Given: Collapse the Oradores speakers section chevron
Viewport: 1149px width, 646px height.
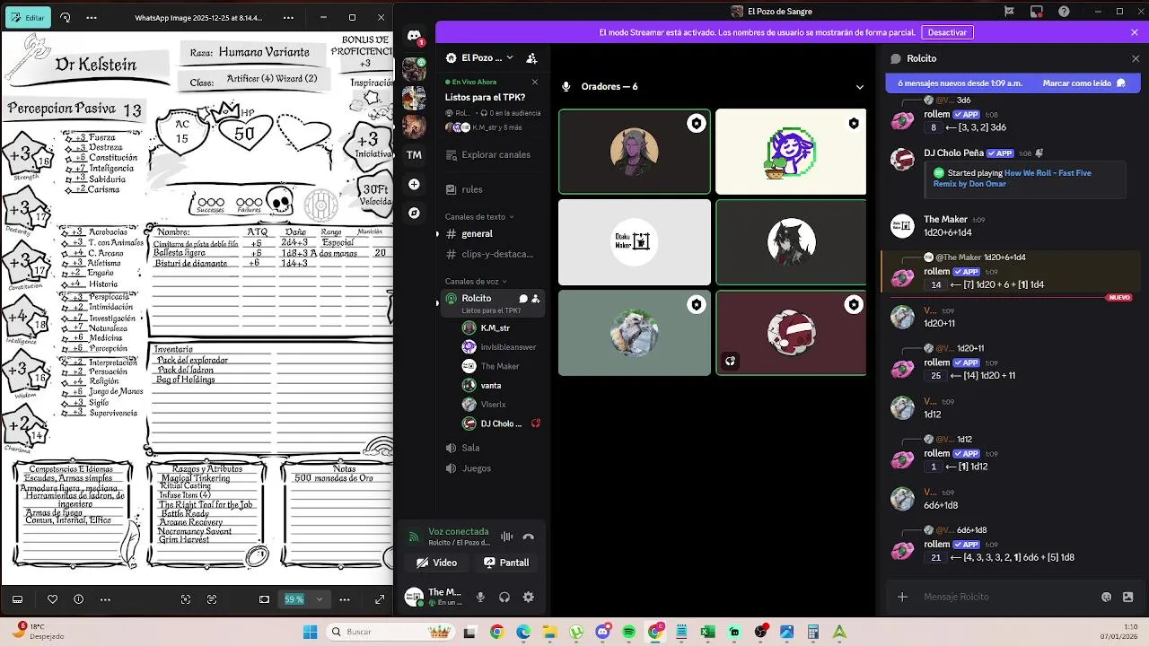Looking at the screenshot, I should [x=859, y=87].
